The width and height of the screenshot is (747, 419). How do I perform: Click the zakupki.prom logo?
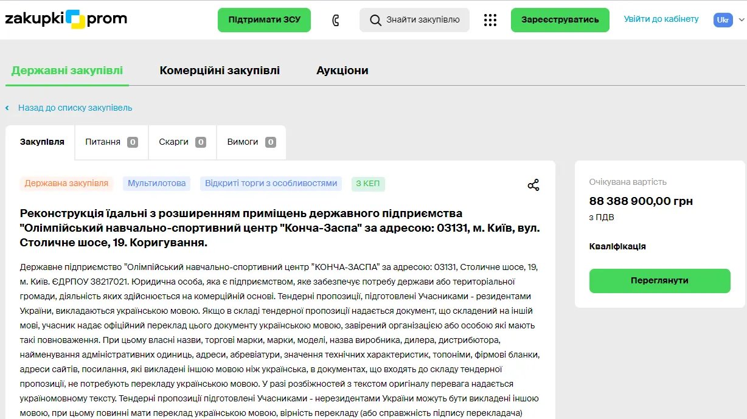coord(65,19)
